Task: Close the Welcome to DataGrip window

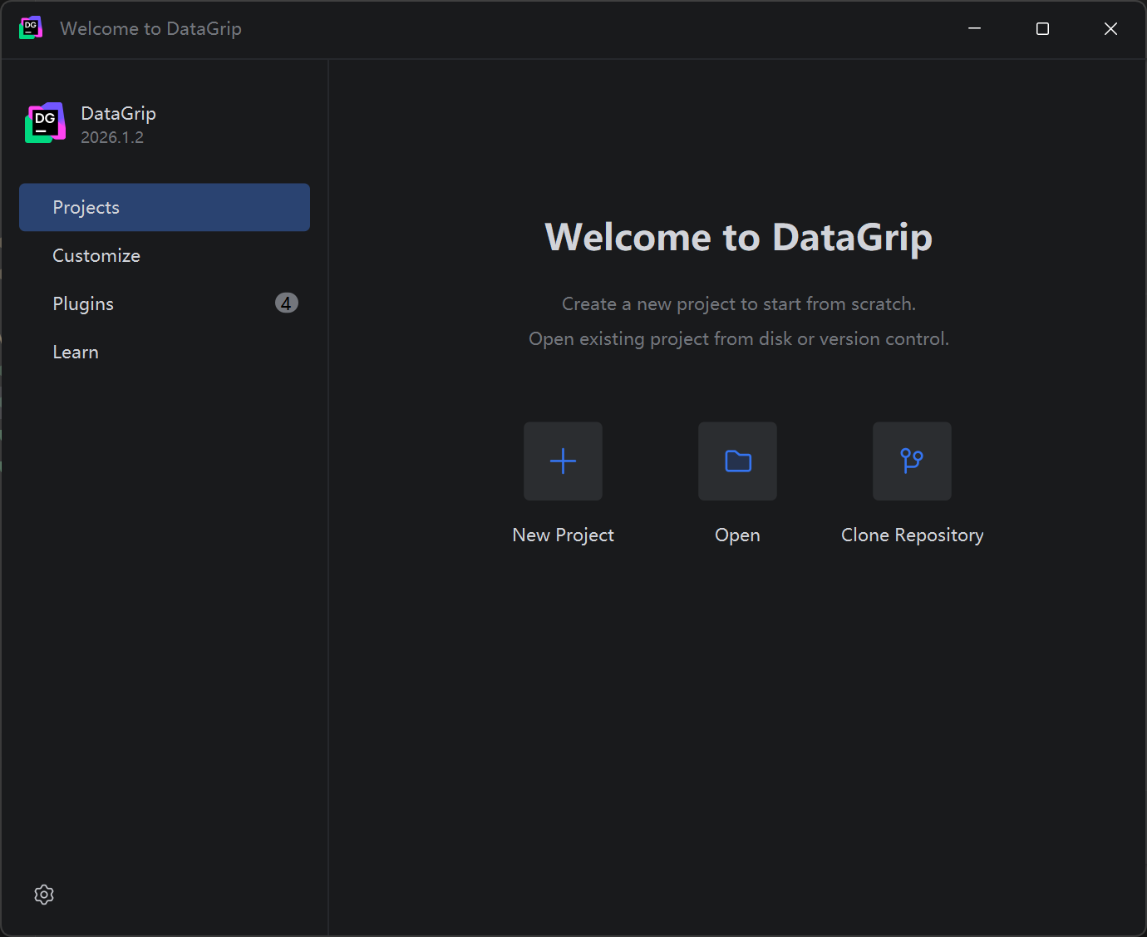Action: (x=1110, y=28)
